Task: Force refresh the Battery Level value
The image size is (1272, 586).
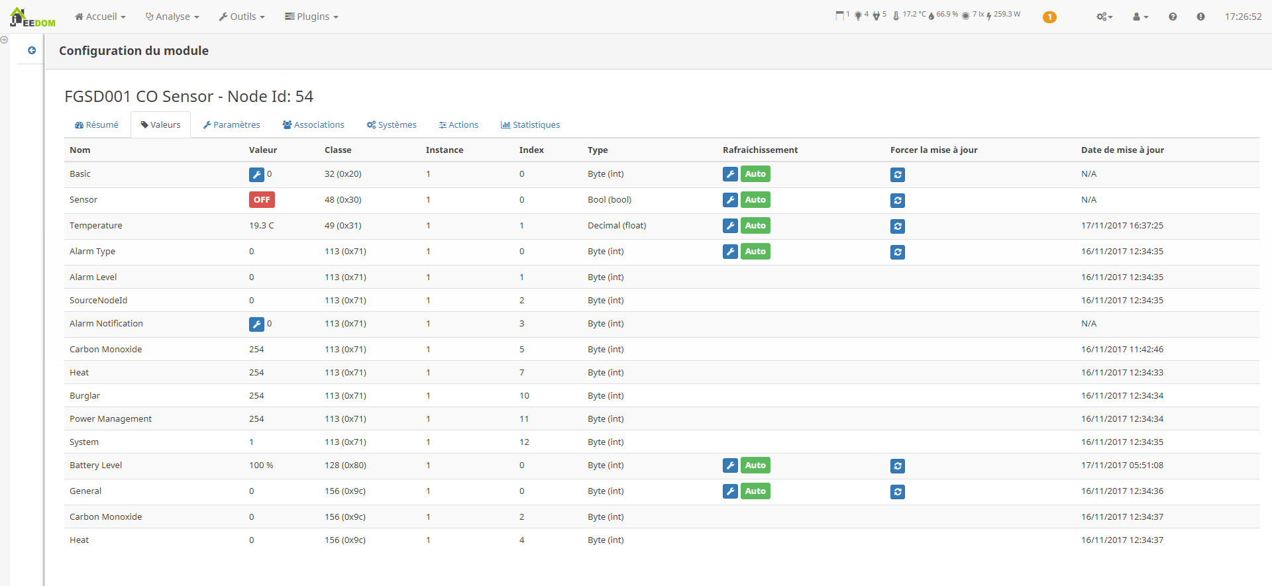Action: pyautogui.click(x=898, y=466)
